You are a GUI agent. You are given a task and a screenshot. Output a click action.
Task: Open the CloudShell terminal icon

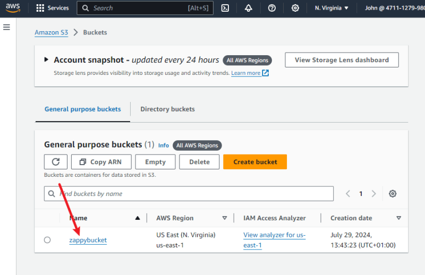pyautogui.click(x=225, y=8)
